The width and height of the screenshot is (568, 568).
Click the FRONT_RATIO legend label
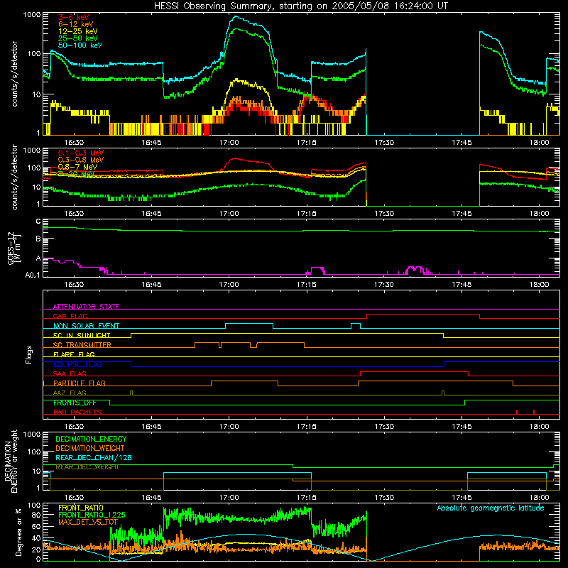point(81,508)
